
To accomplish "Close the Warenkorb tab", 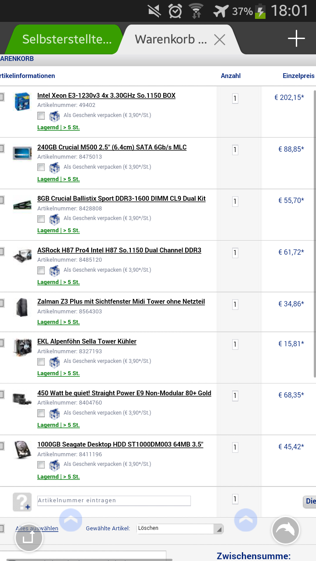I will click(x=219, y=40).
